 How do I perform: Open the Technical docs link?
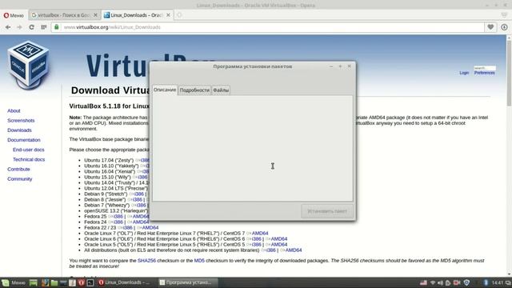tap(29, 159)
